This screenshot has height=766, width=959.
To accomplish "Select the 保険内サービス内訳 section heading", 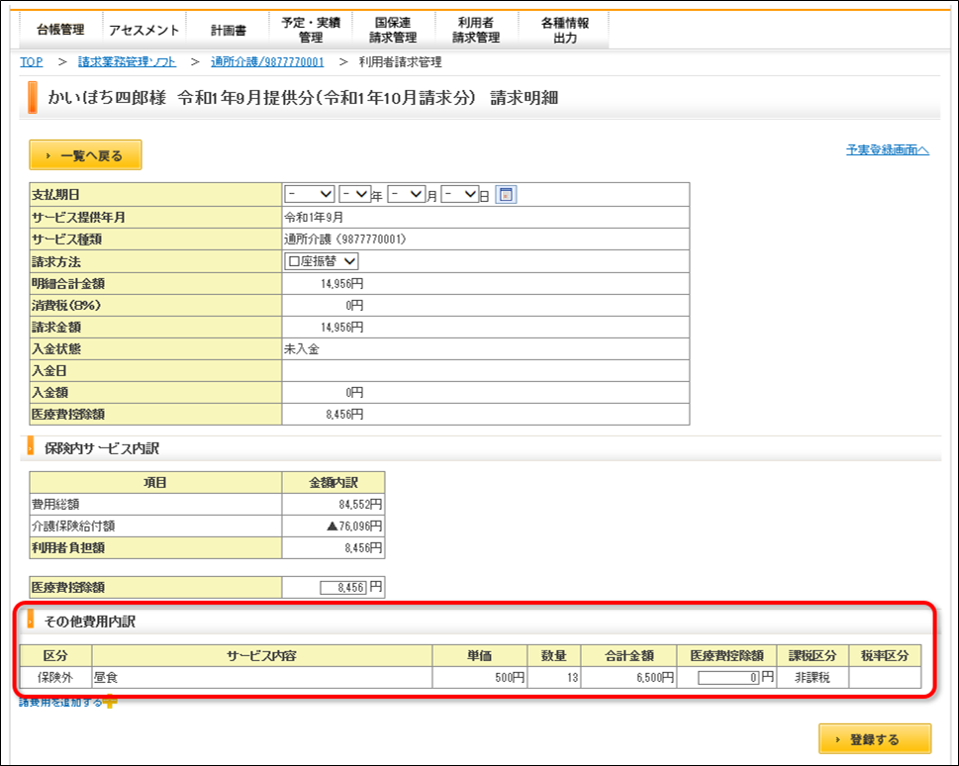I will tap(102, 448).
